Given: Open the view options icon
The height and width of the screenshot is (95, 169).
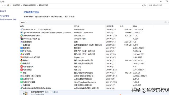Looking at the screenshot, I should point(166,22).
